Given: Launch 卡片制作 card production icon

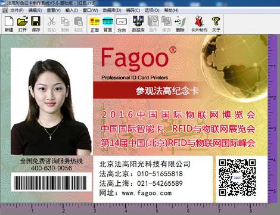Looking at the screenshot, I should tap(199, 24).
